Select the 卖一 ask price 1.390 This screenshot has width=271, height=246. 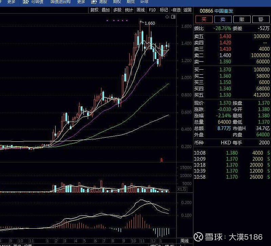click(x=225, y=62)
